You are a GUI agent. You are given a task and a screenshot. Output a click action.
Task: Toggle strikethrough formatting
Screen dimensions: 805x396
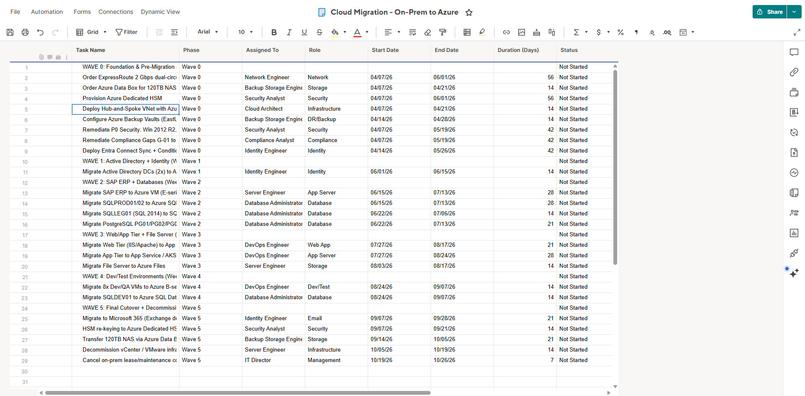(x=319, y=32)
